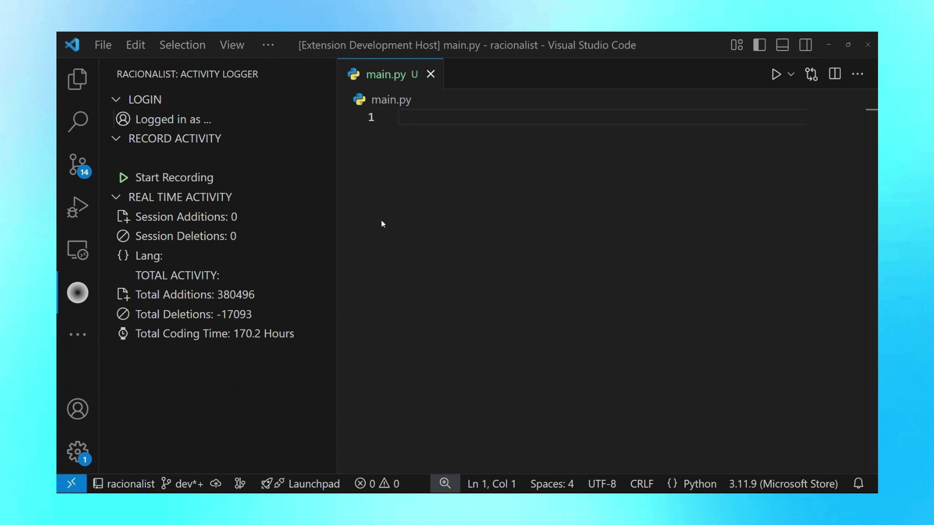Click the notifications bell in status bar

pyautogui.click(x=859, y=484)
